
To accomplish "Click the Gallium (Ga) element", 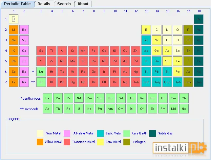I will 146,51.
